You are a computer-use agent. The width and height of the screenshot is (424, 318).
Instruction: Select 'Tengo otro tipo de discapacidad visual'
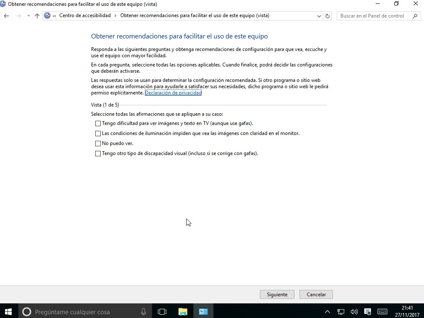[98, 153]
